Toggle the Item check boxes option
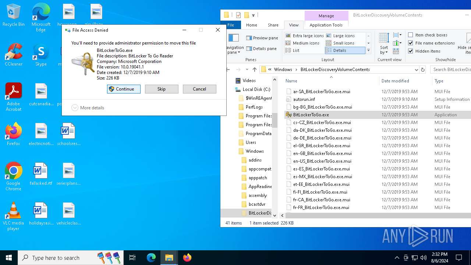 point(428,35)
